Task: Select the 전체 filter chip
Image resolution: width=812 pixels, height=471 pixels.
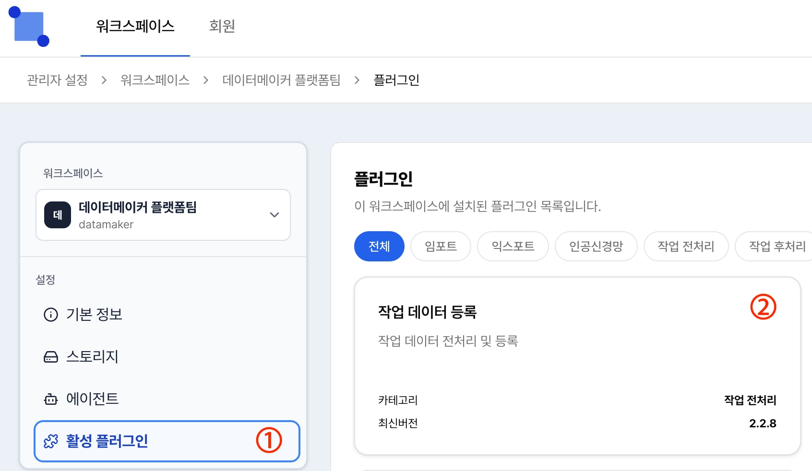Action: tap(379, 247)
